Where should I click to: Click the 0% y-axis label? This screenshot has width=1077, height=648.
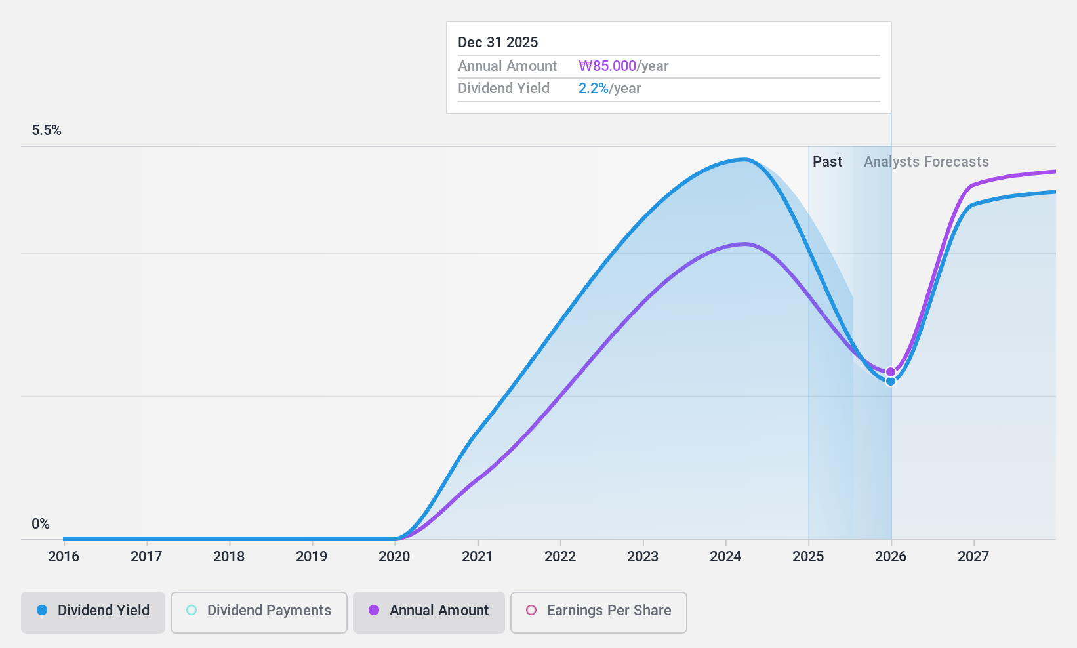(41, 524)
